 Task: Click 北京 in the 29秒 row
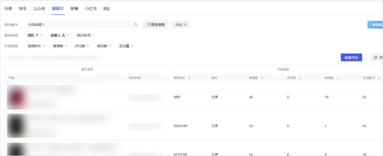click(215, 97)
